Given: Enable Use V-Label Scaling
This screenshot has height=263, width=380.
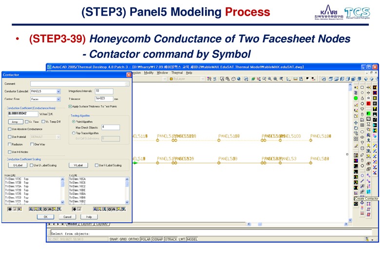Looking at the screenshot, I should (96, 165).
